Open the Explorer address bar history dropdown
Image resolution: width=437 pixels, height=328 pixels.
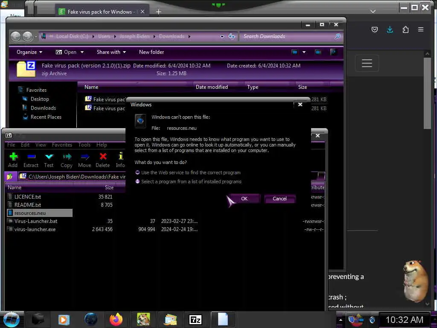[222, 37]
